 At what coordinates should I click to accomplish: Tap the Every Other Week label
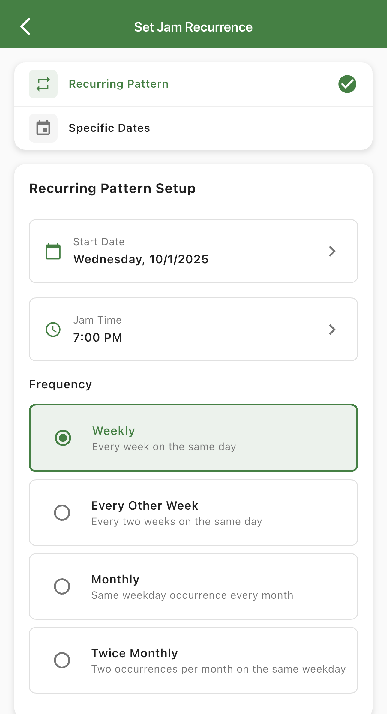145,506
